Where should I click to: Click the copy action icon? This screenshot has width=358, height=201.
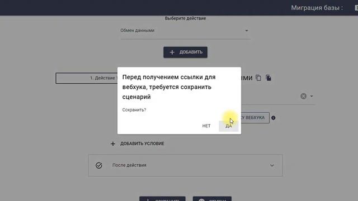click(258, 78)
